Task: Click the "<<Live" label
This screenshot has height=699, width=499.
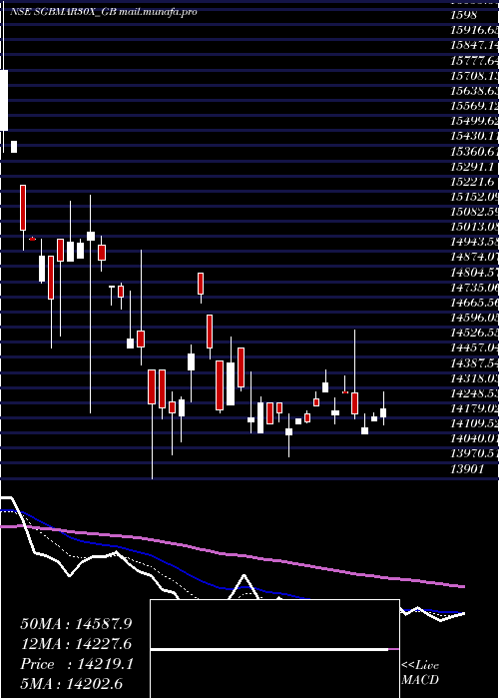Action: point(420,666)
